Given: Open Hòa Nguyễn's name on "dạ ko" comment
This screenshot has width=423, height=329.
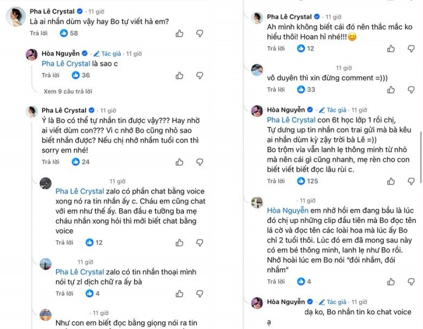Looking at the screenshot, I should coord(287,301).
